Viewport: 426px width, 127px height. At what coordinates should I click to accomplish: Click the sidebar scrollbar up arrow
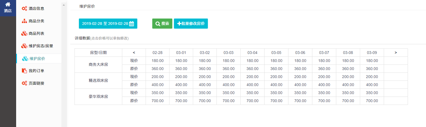(64, 5)
